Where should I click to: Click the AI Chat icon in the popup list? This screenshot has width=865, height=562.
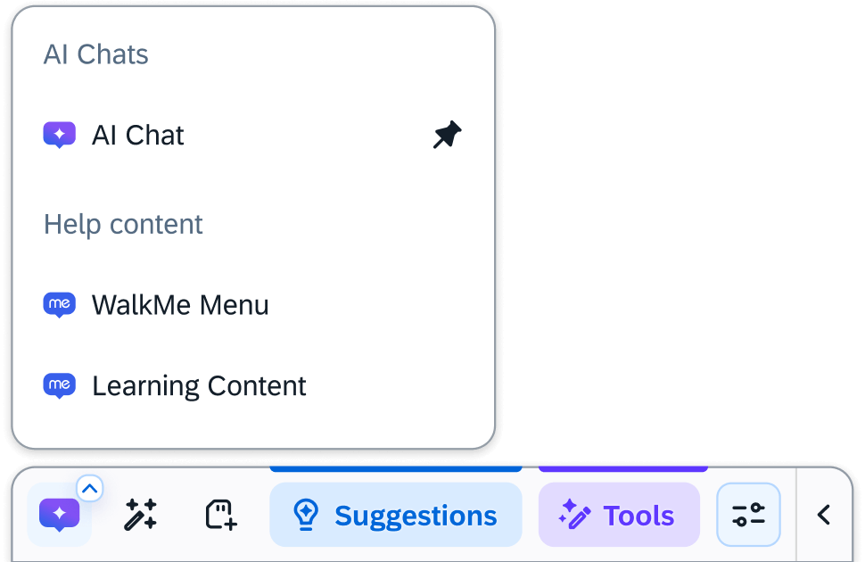point(59,134)
